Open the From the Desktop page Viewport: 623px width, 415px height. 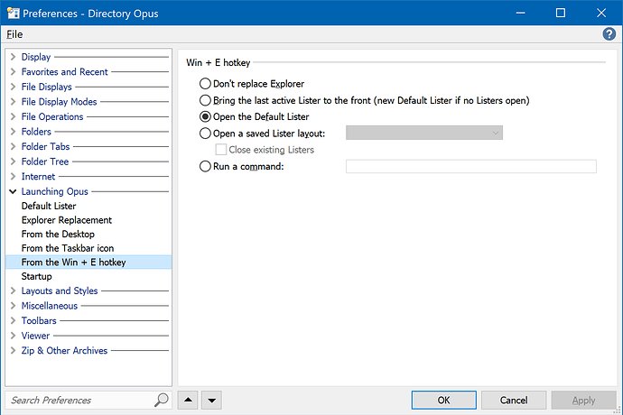pos(58,235)
